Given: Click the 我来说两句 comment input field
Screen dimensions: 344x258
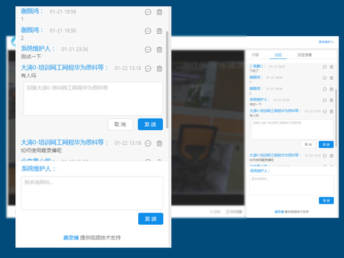Looking at the screenshot, I should [92, 193].
